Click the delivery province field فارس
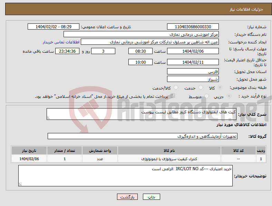Screen dimensions: 272x206 pyautogui.click(x=193, y=71)
